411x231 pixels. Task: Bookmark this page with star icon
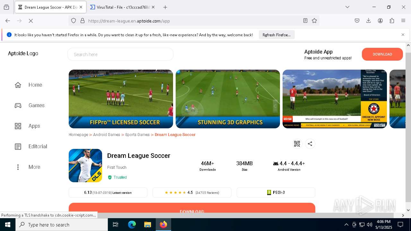pos(314,21)
